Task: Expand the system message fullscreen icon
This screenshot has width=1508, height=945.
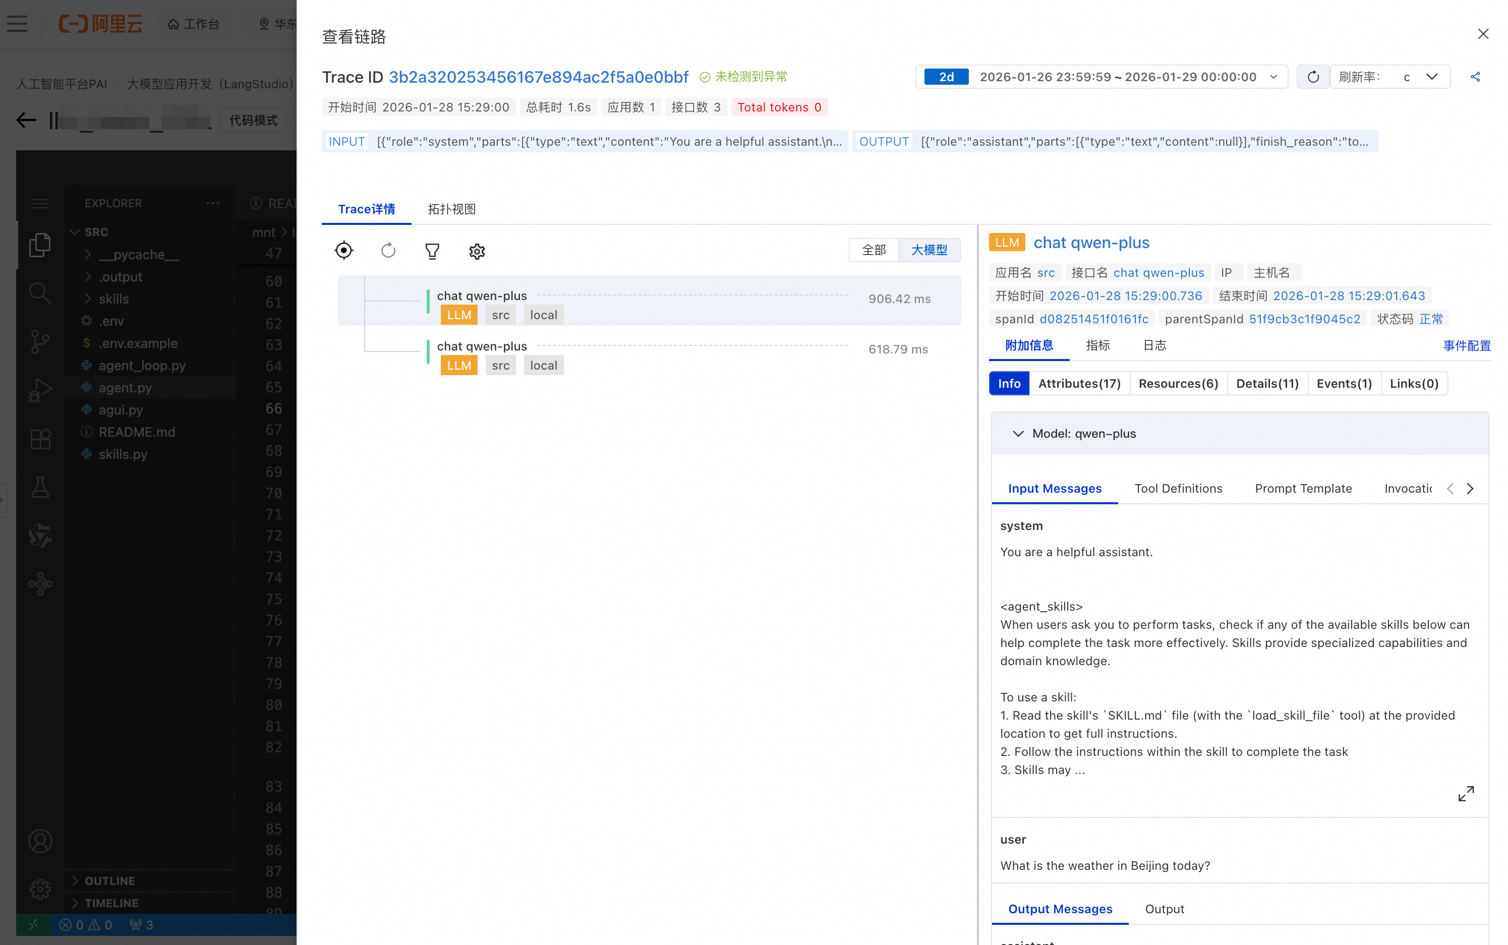Action: tap(1466, 794)
